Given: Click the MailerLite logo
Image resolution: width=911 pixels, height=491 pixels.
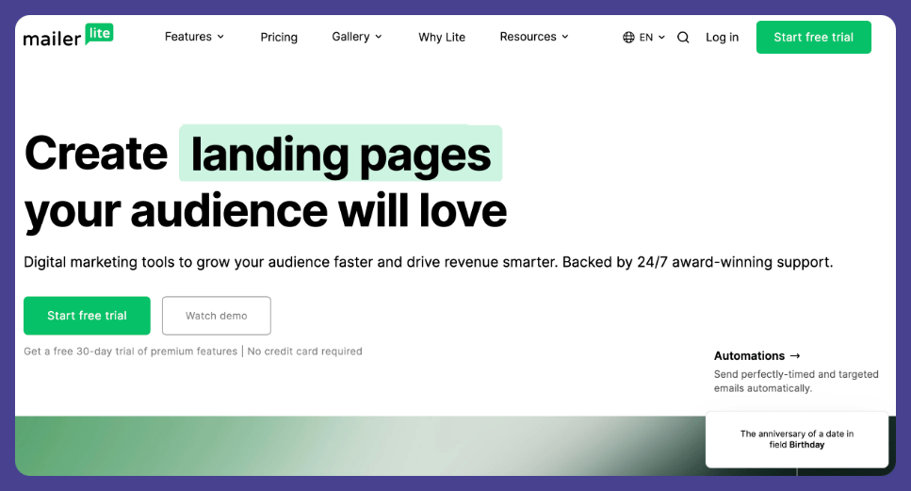Looking at the screenshot, I should coord(68,37).
